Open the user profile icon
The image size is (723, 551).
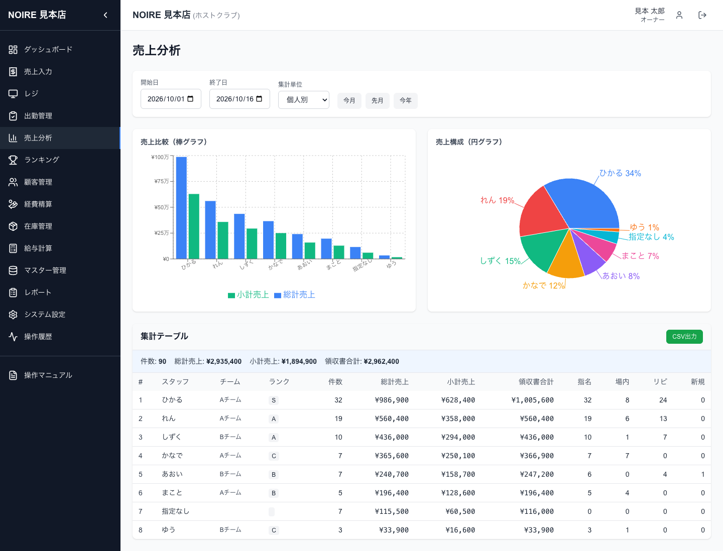coord(679,15)
